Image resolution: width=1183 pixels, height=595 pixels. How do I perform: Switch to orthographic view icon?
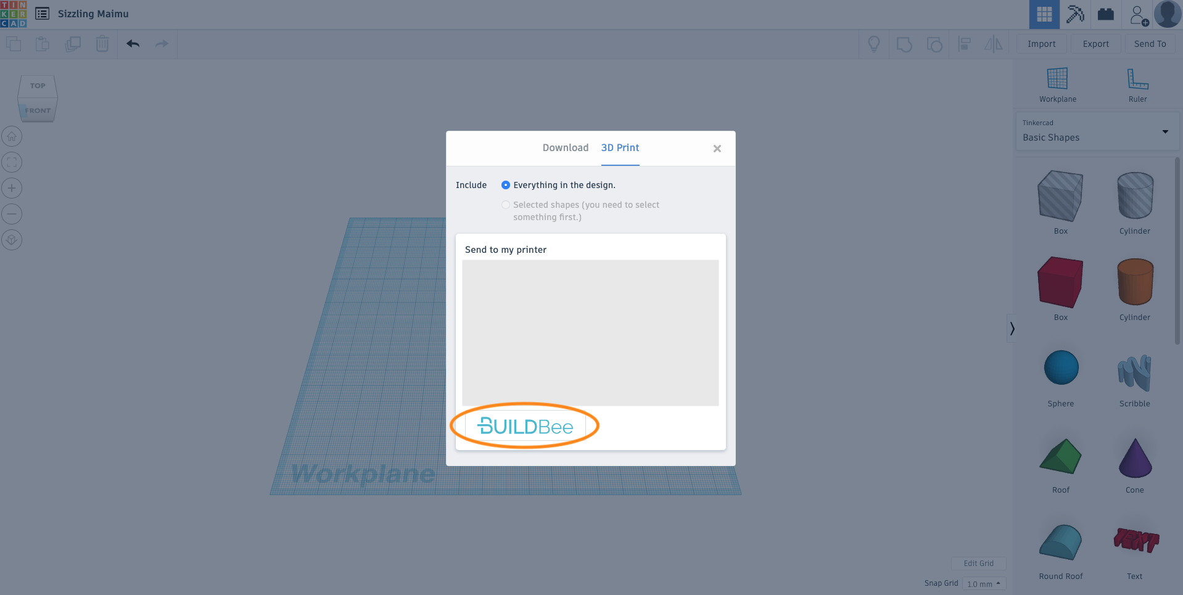pyautogui.click(x=12, y=240)
